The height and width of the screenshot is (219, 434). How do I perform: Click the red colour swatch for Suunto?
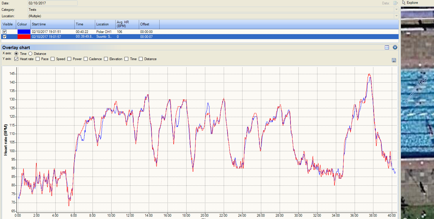[24, 36]
